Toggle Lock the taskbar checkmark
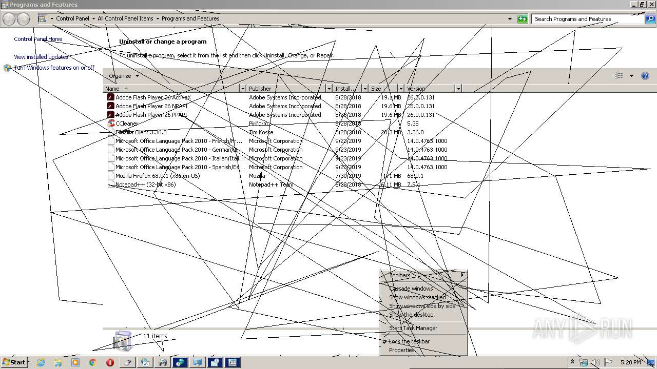This screenshot has width=657, height=369. click(x=384, y=341)
